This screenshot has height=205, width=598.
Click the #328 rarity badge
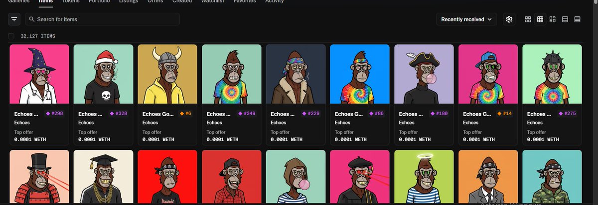click(x=120, y=114)
